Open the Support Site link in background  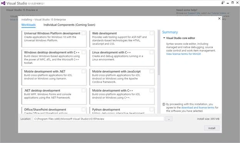194,13
